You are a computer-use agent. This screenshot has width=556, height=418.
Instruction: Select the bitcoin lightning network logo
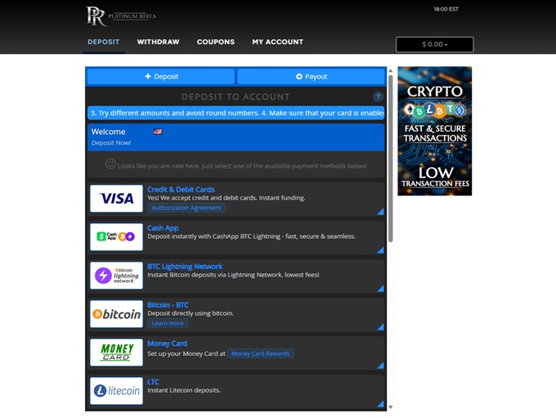click(116, 276)
